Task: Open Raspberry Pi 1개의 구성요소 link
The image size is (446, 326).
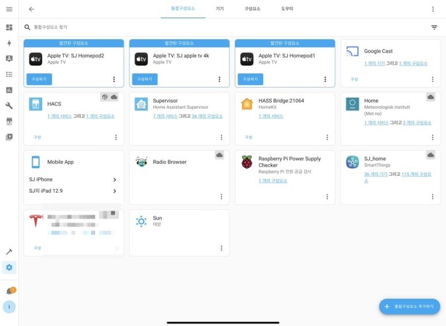Action: pyautogui.click(x=273, y=181)
